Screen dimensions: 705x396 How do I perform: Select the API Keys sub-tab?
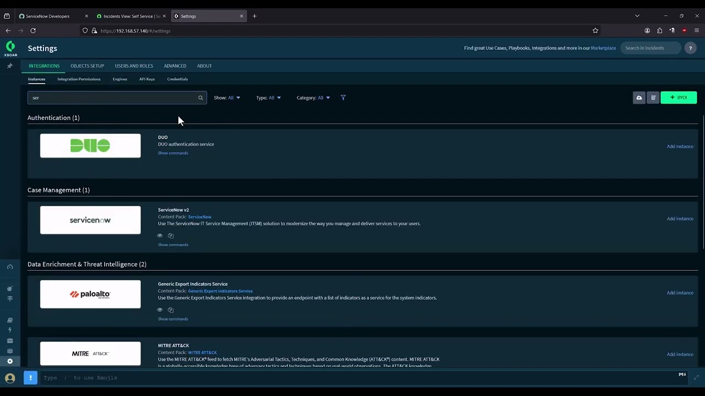tap(147, 79)
